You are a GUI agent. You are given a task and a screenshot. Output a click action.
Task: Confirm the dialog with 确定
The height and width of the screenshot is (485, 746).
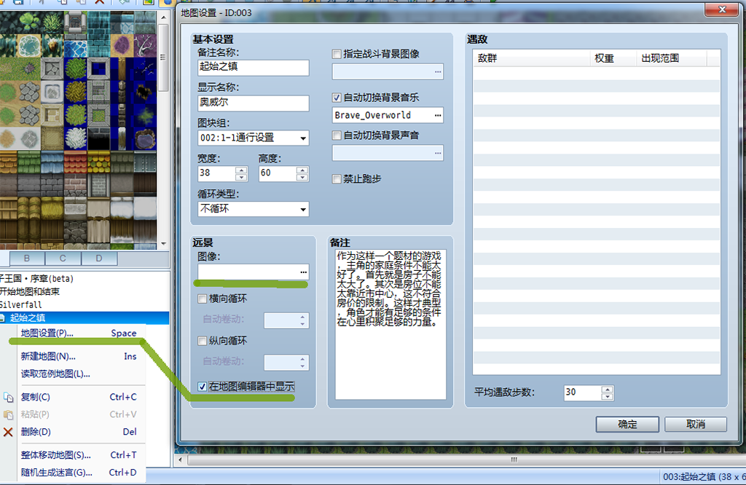coord(627,424)
